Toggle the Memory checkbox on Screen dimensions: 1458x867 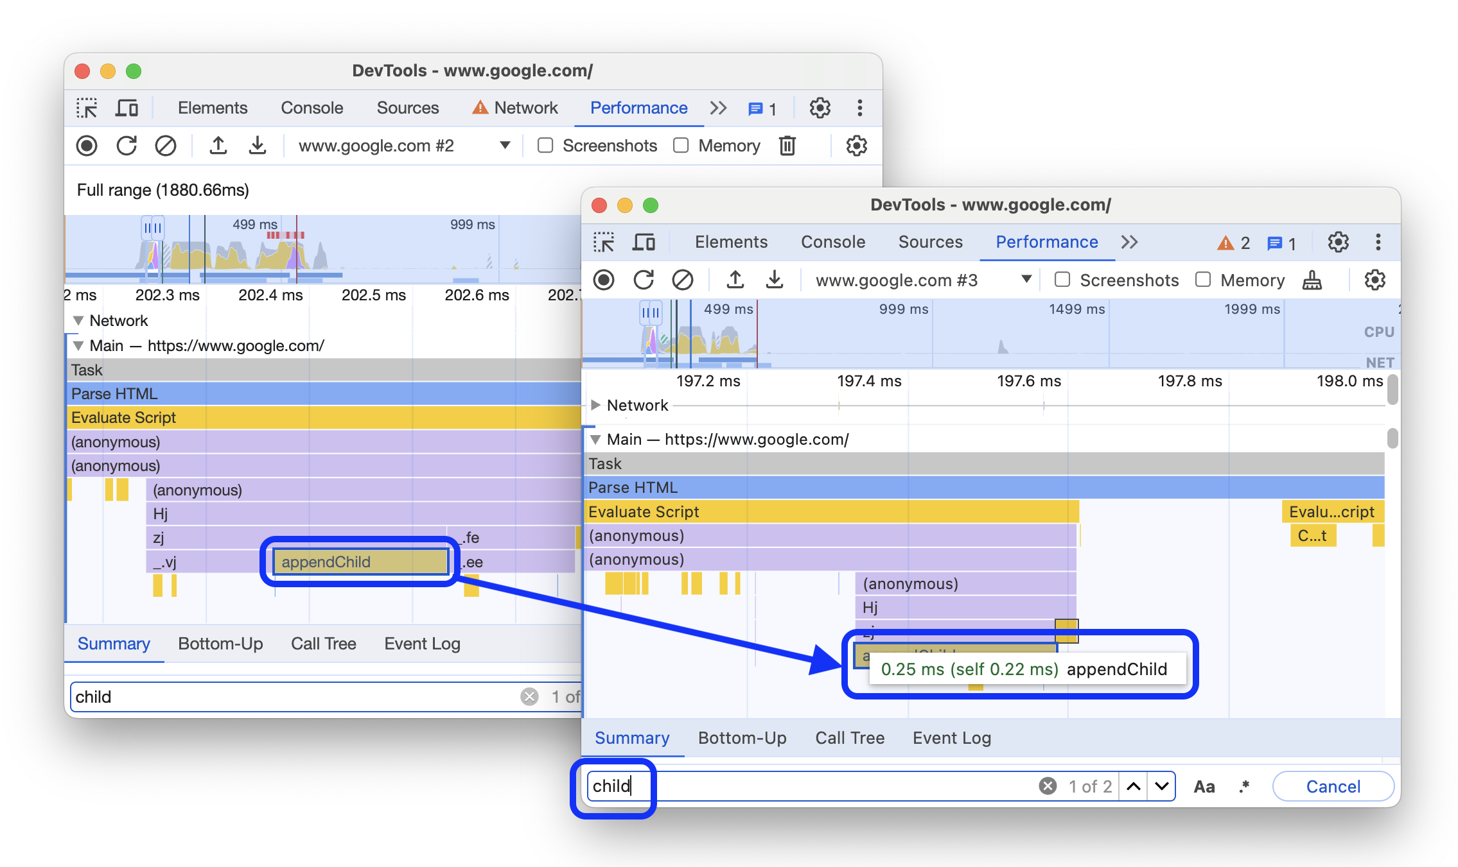[1200, 280]
